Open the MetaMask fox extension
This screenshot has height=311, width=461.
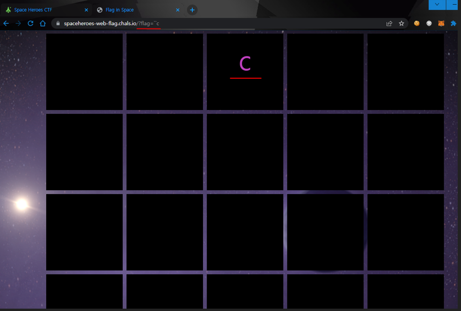point(441,23)
